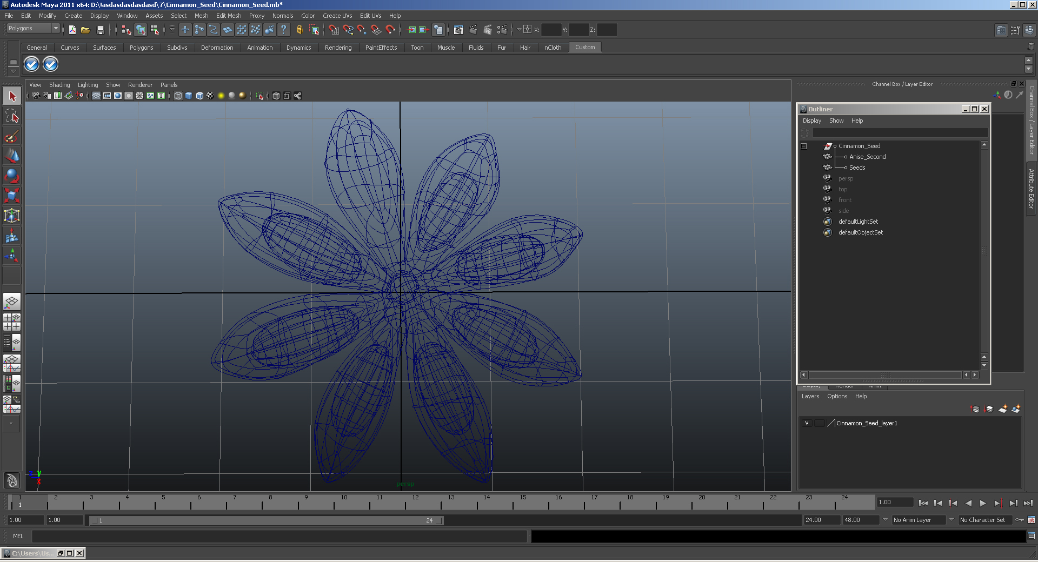The width and height of the screenshot is (1038, 562).
Task: Toggle resolution gate in viewport toolbar
Action: point(118,96)
